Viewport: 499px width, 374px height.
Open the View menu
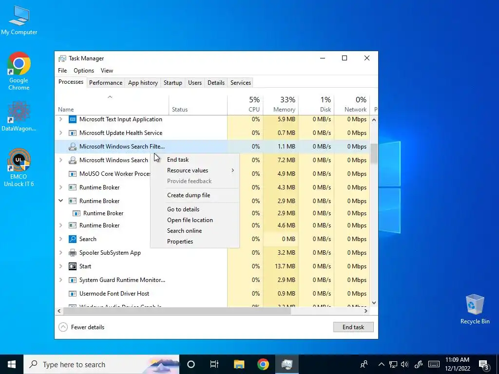pyautogui.click(x=107, y=71)
